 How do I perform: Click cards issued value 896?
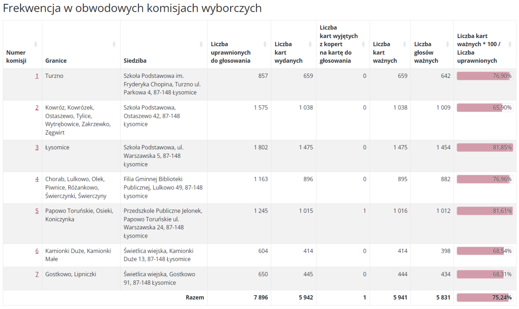(x=308, y=179)
